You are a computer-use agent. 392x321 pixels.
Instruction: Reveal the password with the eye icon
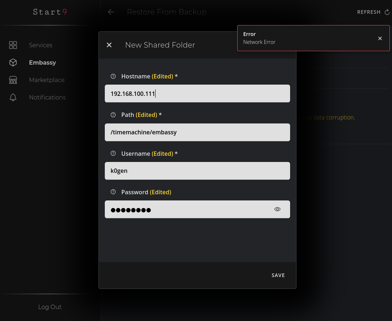coord(277,209)
